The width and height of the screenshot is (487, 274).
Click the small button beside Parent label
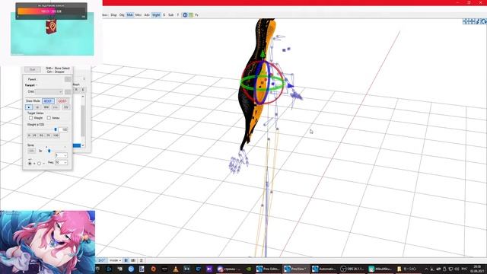pyautogui.click(x=68, y=79)
